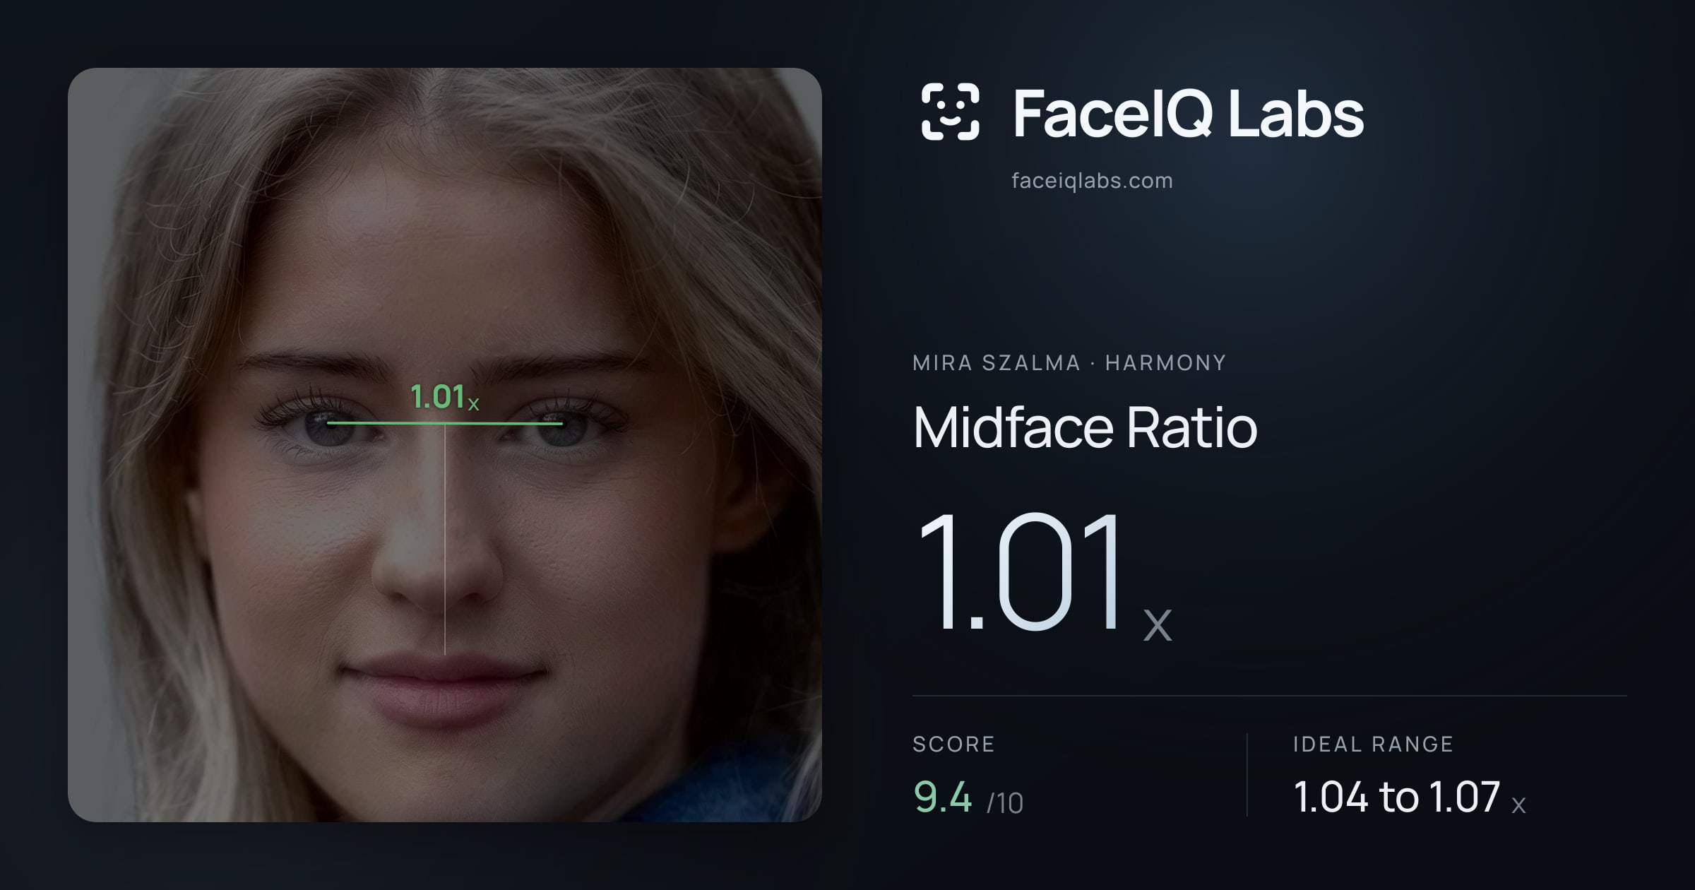Click the MIRA SZALMA · HARMONY label
The width and height of the screenshot is (1695, 890).
click(x=1069, y=363)
